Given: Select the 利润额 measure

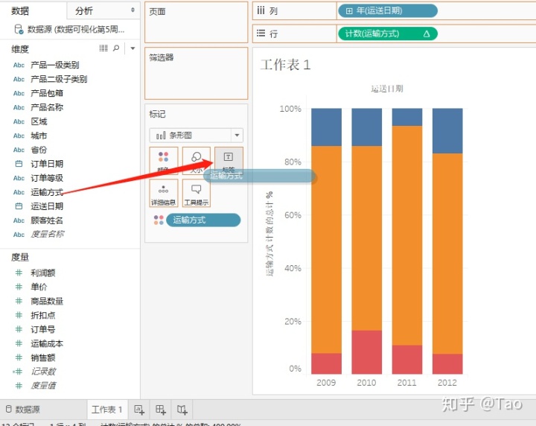Looking at the screenshot, I should tap(42, 273).
